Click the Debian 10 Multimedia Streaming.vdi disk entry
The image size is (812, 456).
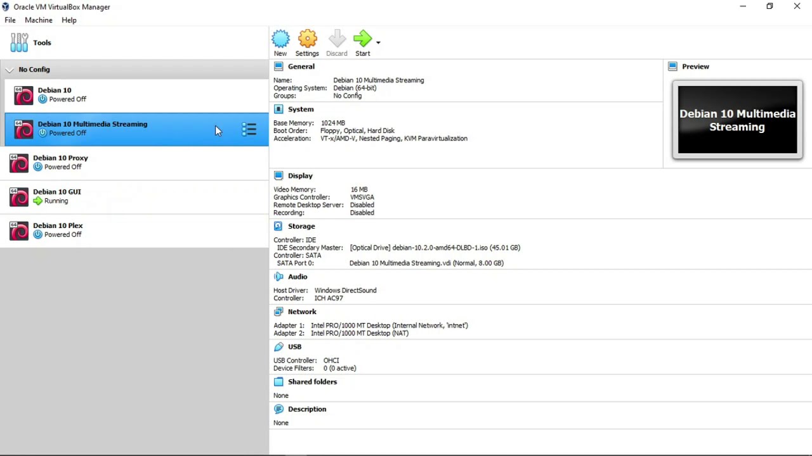(426, 263)
